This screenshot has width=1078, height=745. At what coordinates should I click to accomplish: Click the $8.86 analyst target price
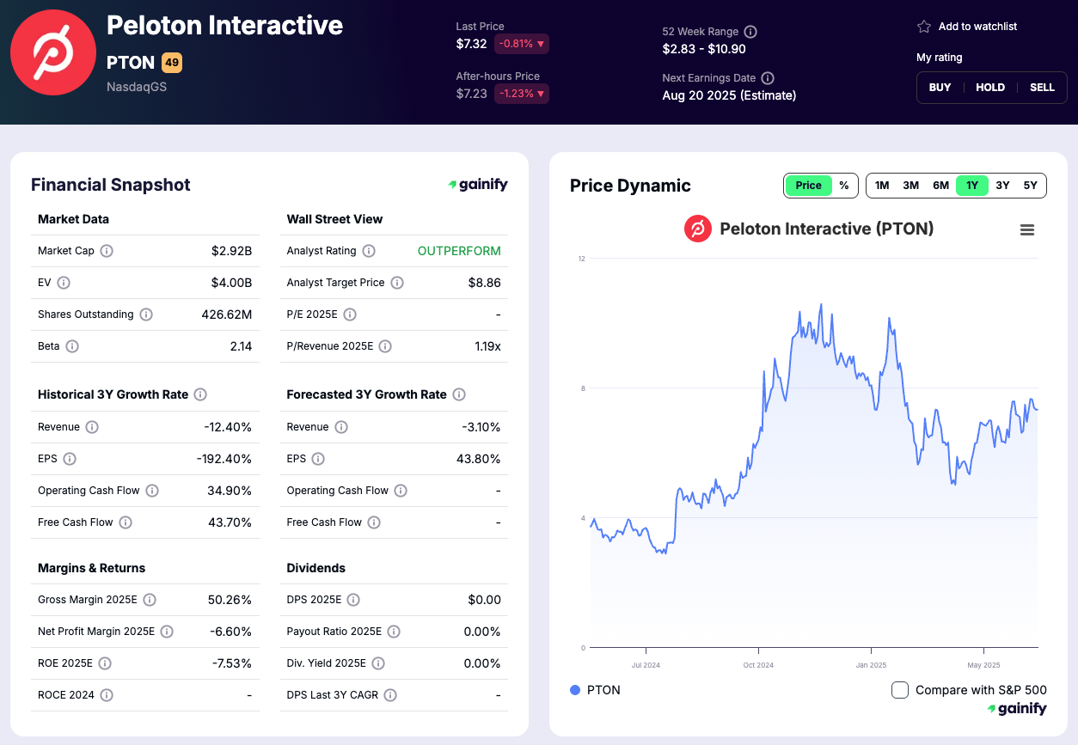[x=485, y=283]
